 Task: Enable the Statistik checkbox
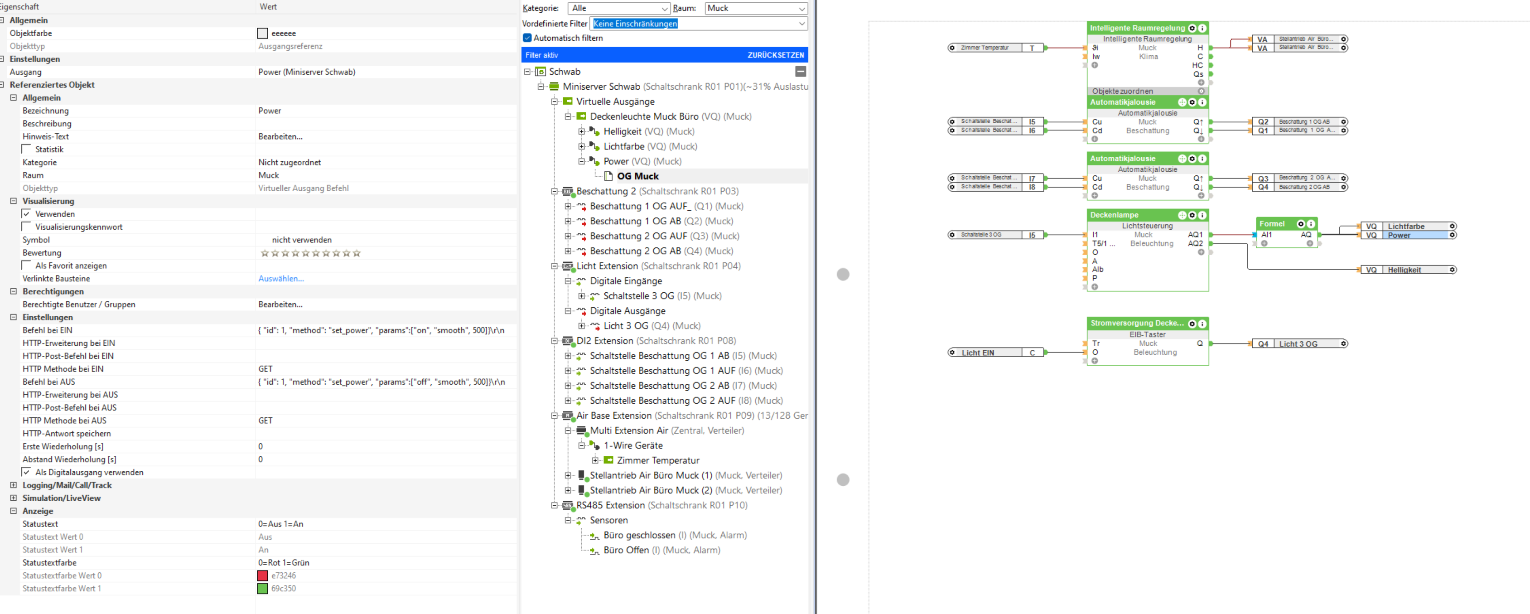coord(27,149)
